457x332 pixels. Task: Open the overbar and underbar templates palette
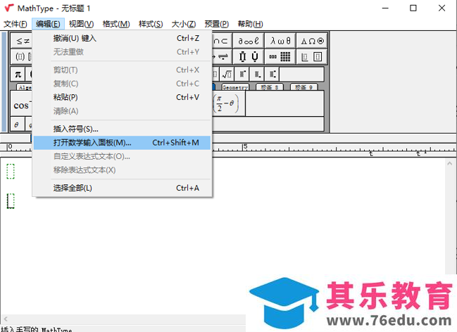[x=248, y=56]
